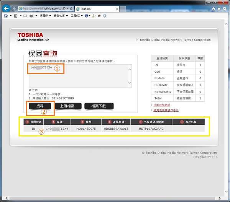Click the NoWarranty row label
The width and height of the screenshot is (230, 202).
(x=163, y=92)
